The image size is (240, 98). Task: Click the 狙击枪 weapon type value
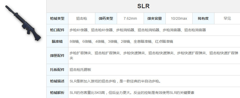point(82,18)
